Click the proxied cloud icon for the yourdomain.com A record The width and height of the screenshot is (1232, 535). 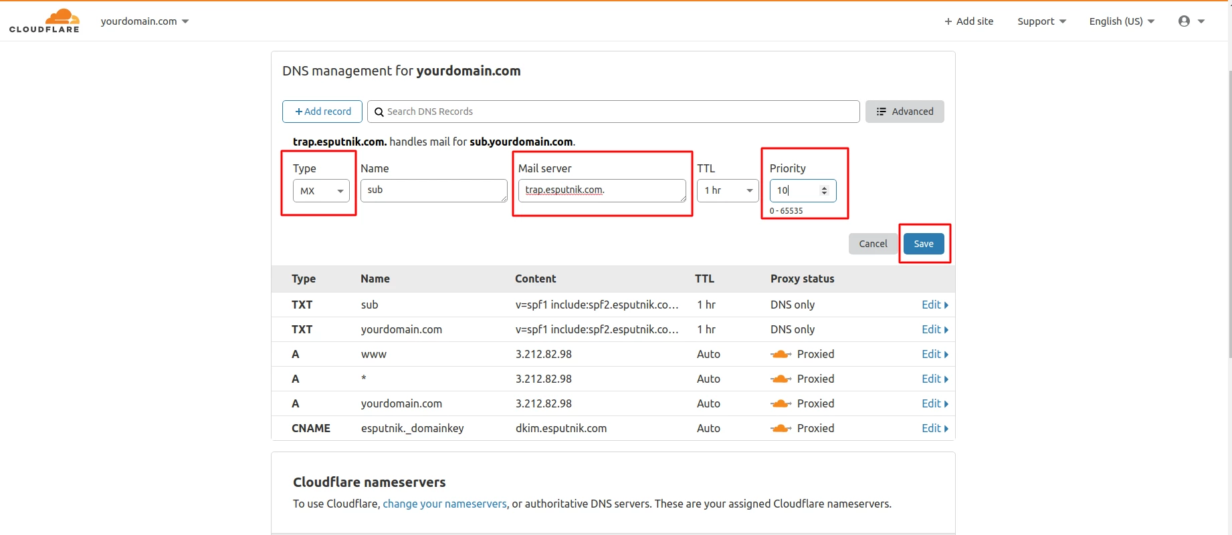781,403
